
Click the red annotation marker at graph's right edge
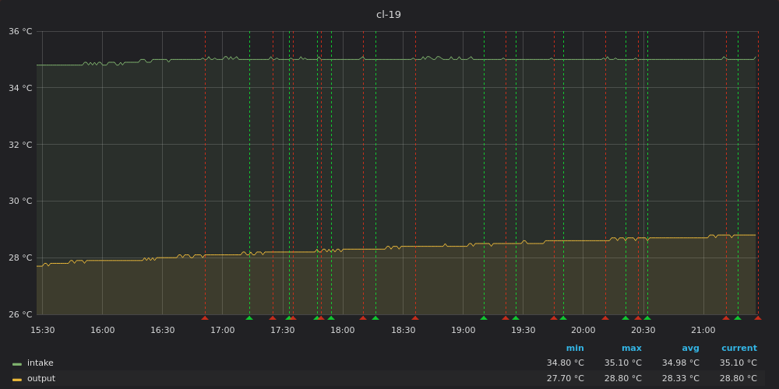click(757, 317)
